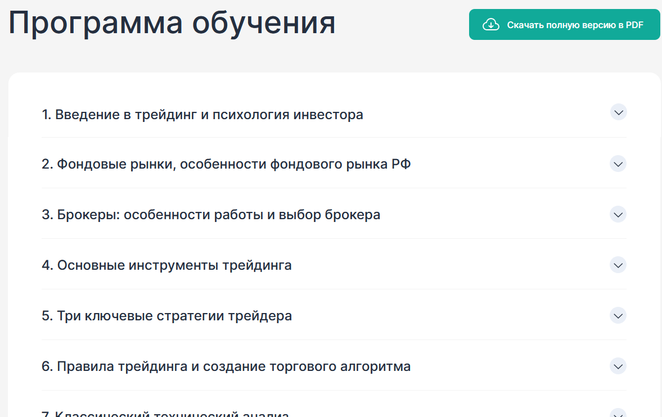Expand section 2 about фондовые рынки

[x=618, y=164]
